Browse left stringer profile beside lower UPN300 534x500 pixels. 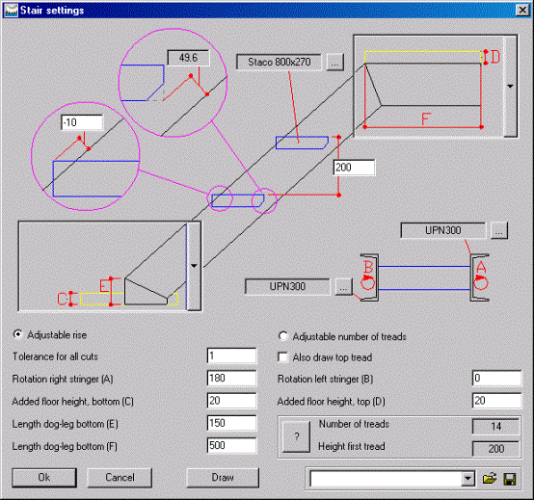(343, 286)
